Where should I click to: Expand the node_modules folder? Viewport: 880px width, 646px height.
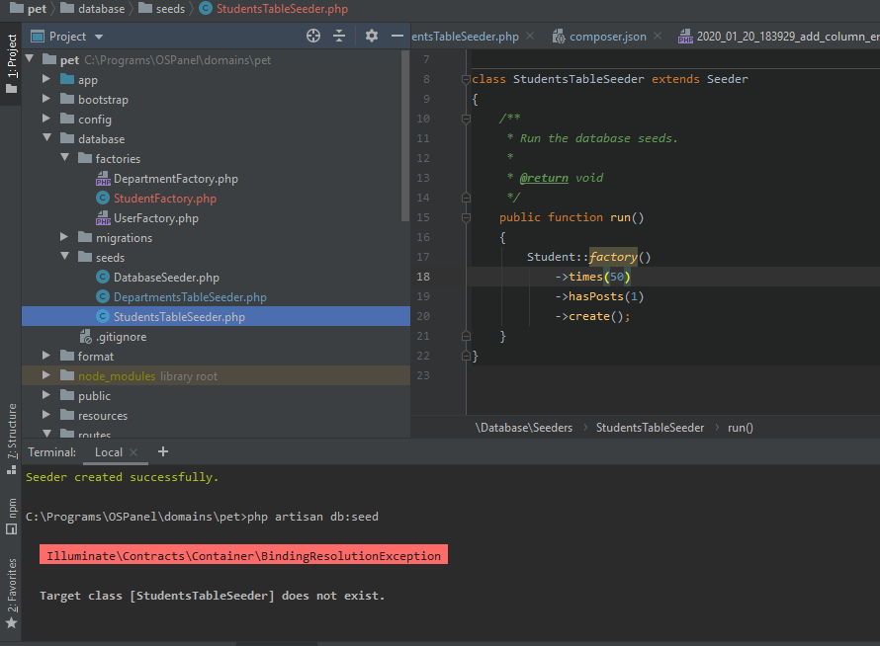coord(46,375)
